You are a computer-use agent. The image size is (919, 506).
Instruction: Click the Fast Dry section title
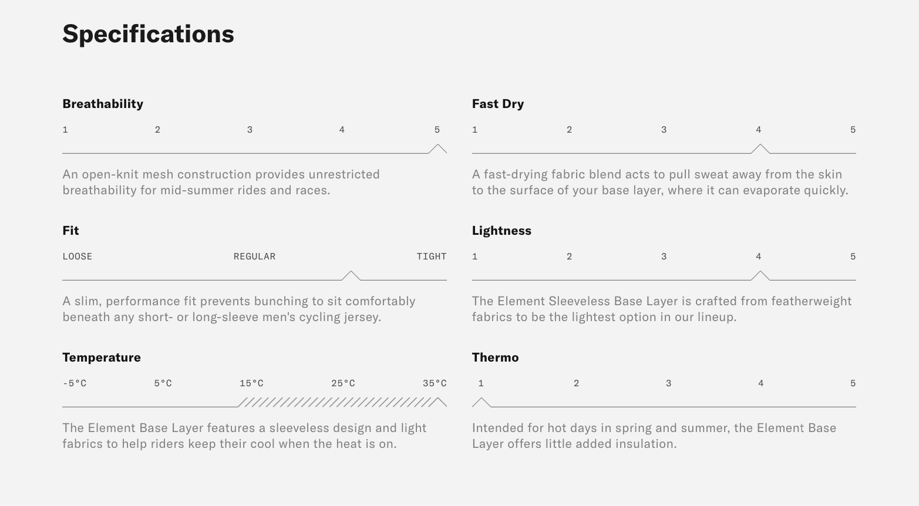[497, 104]
